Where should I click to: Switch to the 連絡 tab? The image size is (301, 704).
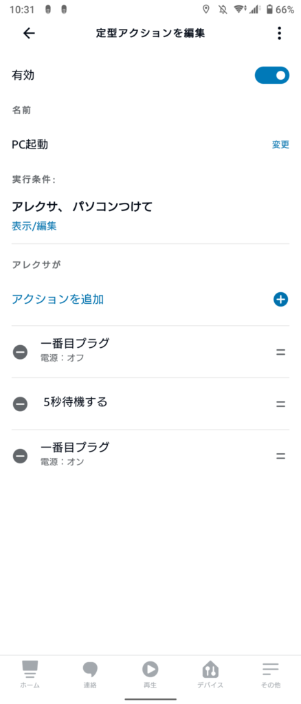[90, 675]
